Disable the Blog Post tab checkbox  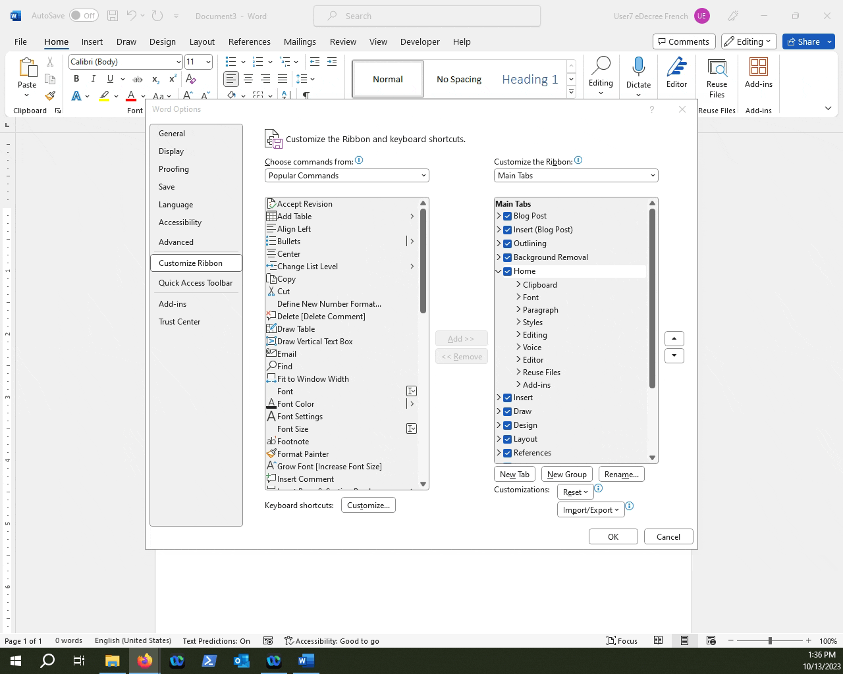point(507,215)
